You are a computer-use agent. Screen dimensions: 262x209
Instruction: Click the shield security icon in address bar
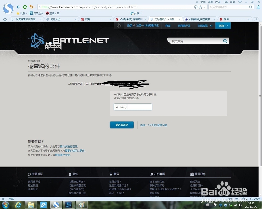[196, 7]
